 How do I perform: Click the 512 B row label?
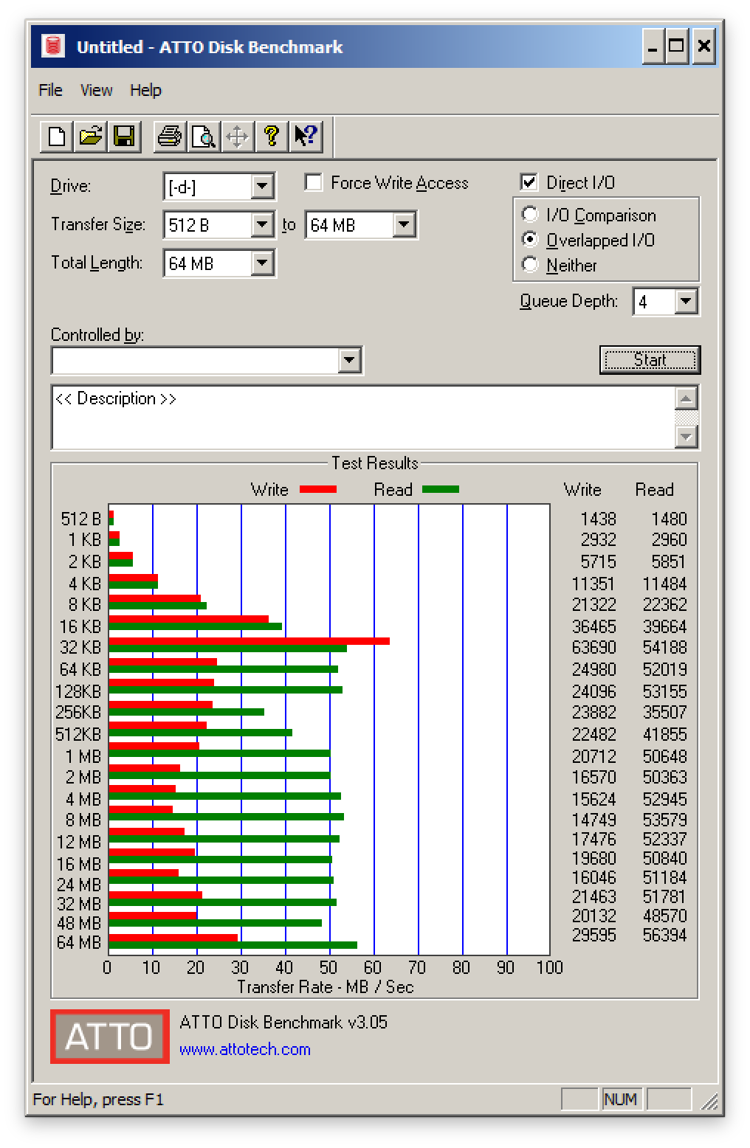click(x=80, y=519)
